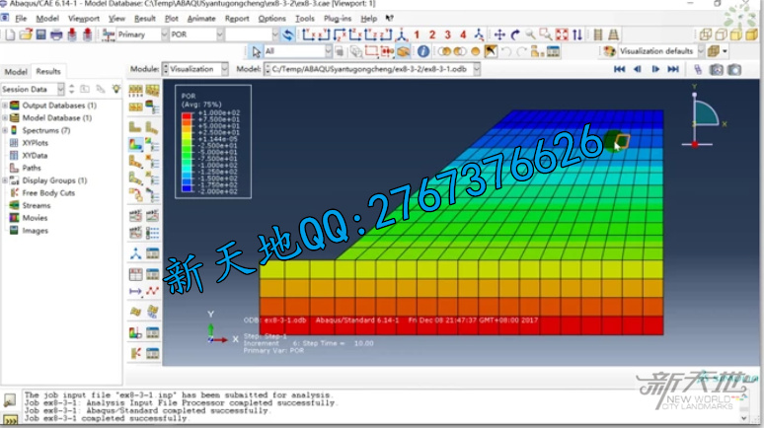Jump to last frame
Image resolution: width=764 pixels, height=428 pixels.
[x=673, y=69]
